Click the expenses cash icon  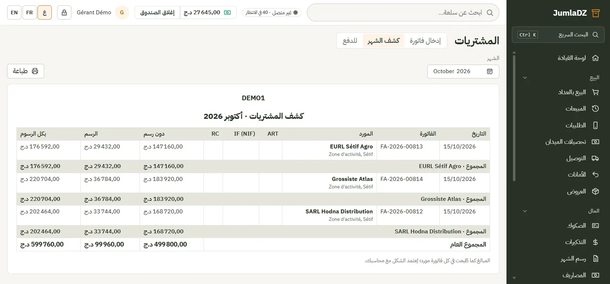point(595,275)
